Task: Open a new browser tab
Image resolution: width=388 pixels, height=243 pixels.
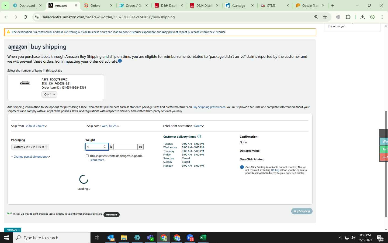Action: point(333,5)
